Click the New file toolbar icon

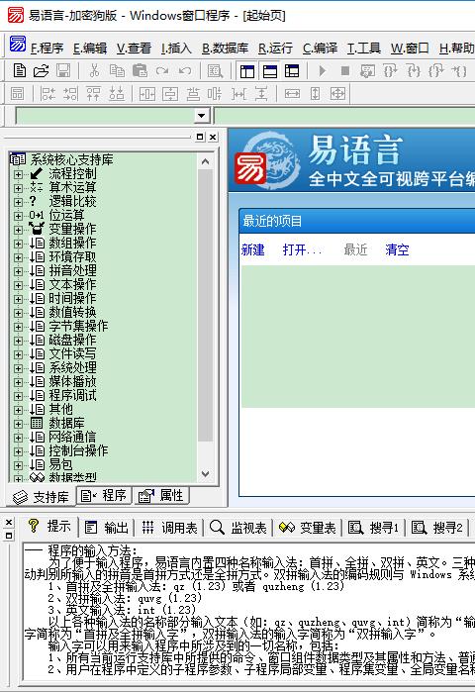[20, 70]
